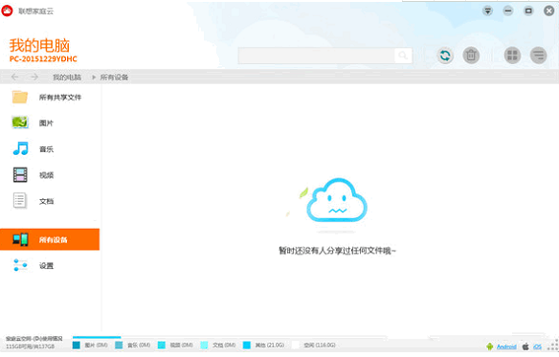
Task: Click the 音乐 music note icon
Action: 20,148
